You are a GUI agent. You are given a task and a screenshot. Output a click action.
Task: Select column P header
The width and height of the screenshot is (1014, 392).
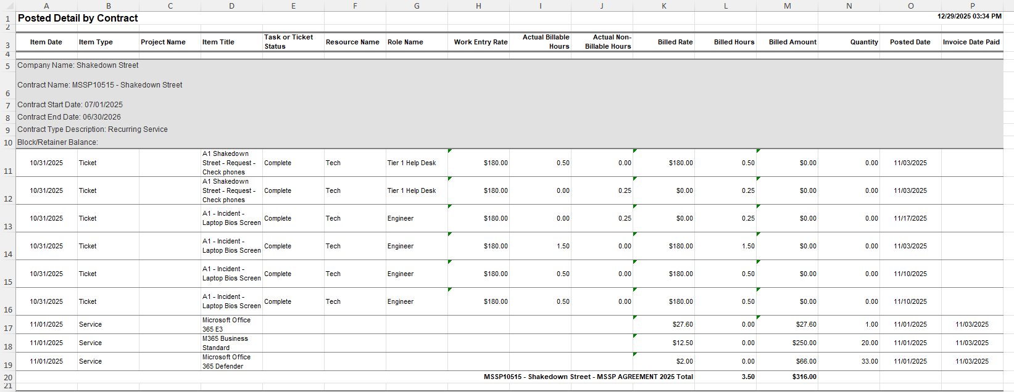tap(972, 6)
